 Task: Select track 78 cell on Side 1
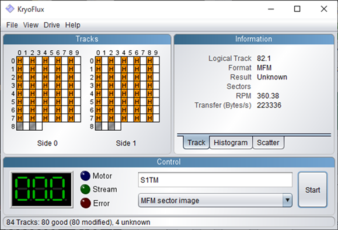[x=149, y=118]
